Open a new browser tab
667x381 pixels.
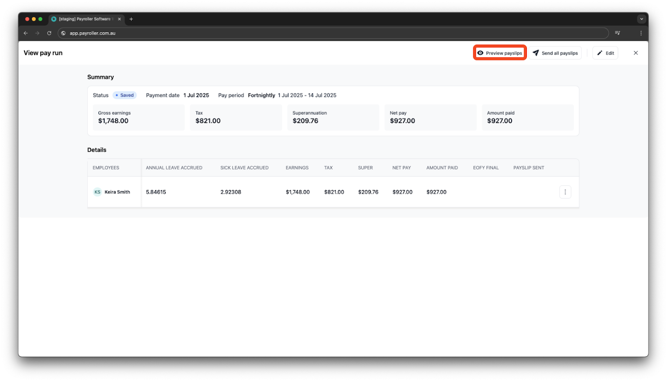pos(131,19)
